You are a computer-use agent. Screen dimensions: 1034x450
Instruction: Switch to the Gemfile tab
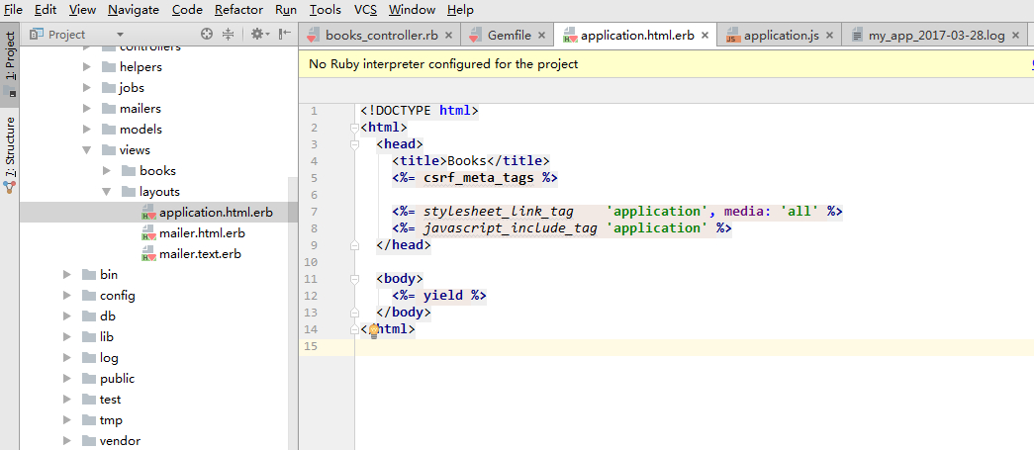510,36
